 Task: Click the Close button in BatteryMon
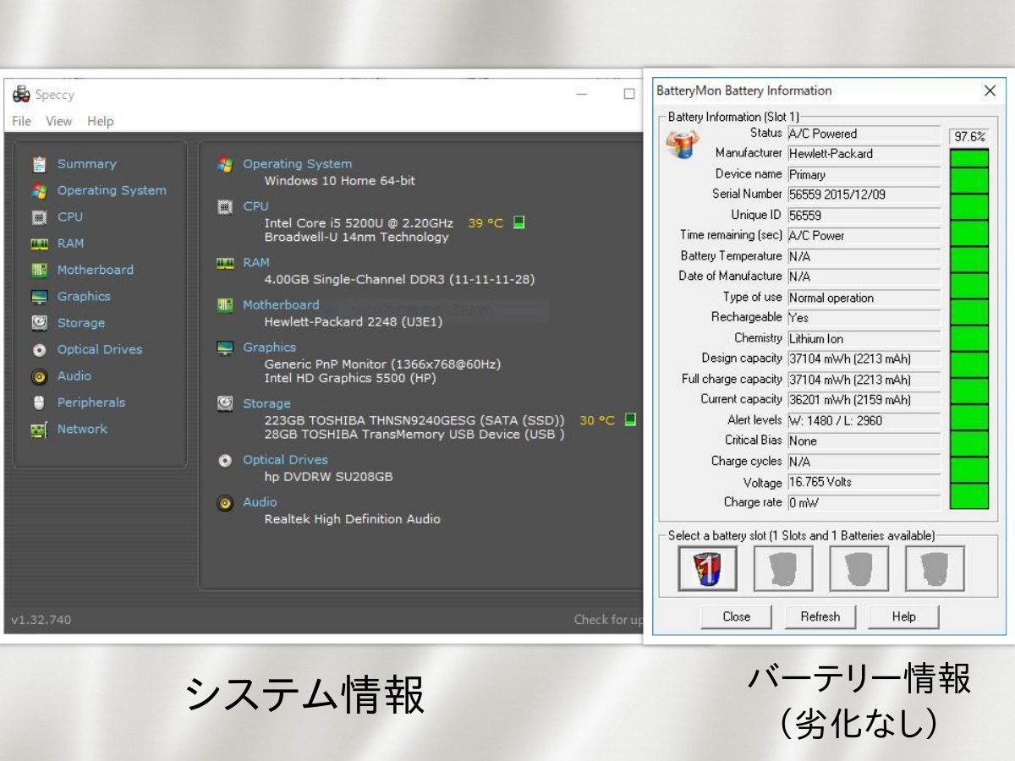pyautogui.click(x=737, y=616)
